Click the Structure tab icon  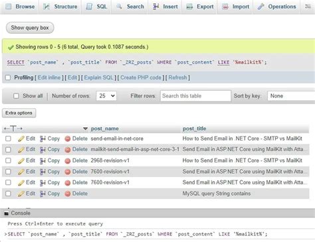[47, 7]
